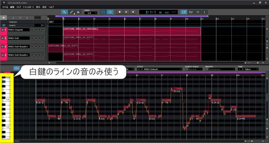Open effects E on track 4

[x=32, y=55]
